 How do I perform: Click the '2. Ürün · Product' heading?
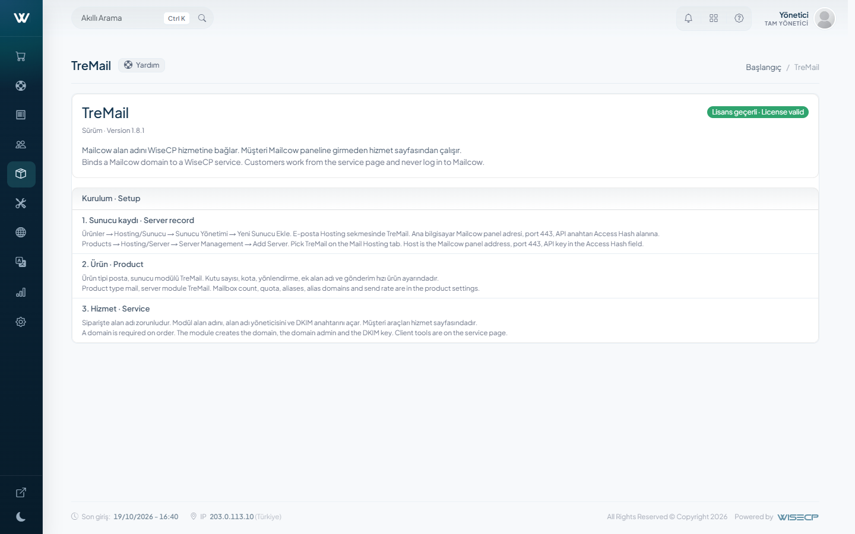coord(113,264)
